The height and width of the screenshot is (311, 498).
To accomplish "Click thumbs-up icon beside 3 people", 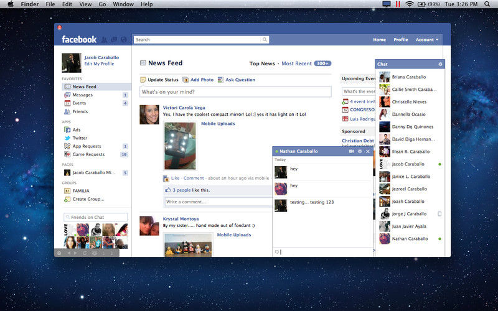I will coord(168,190).
